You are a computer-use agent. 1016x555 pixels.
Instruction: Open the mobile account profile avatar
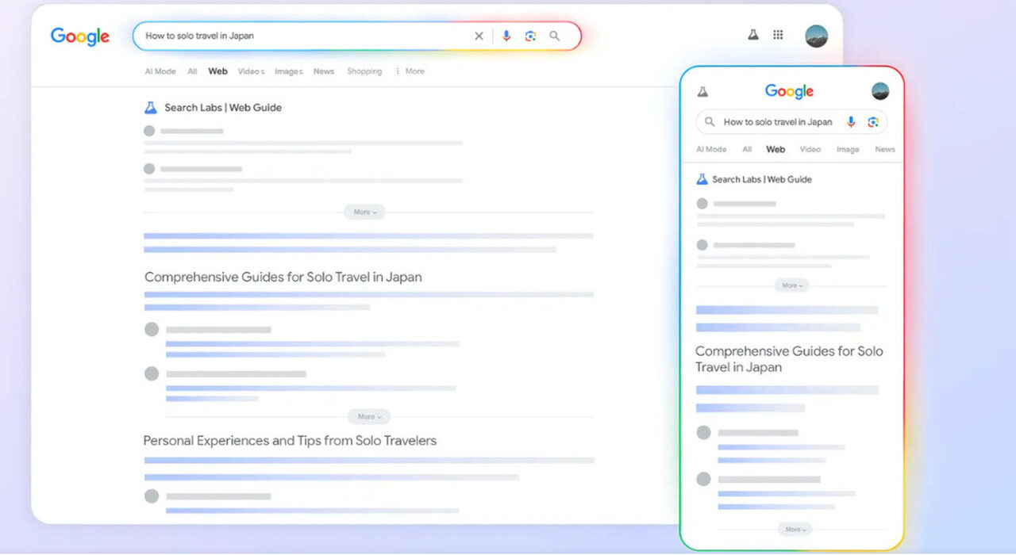pyautogui.click(x=880, y=91)
